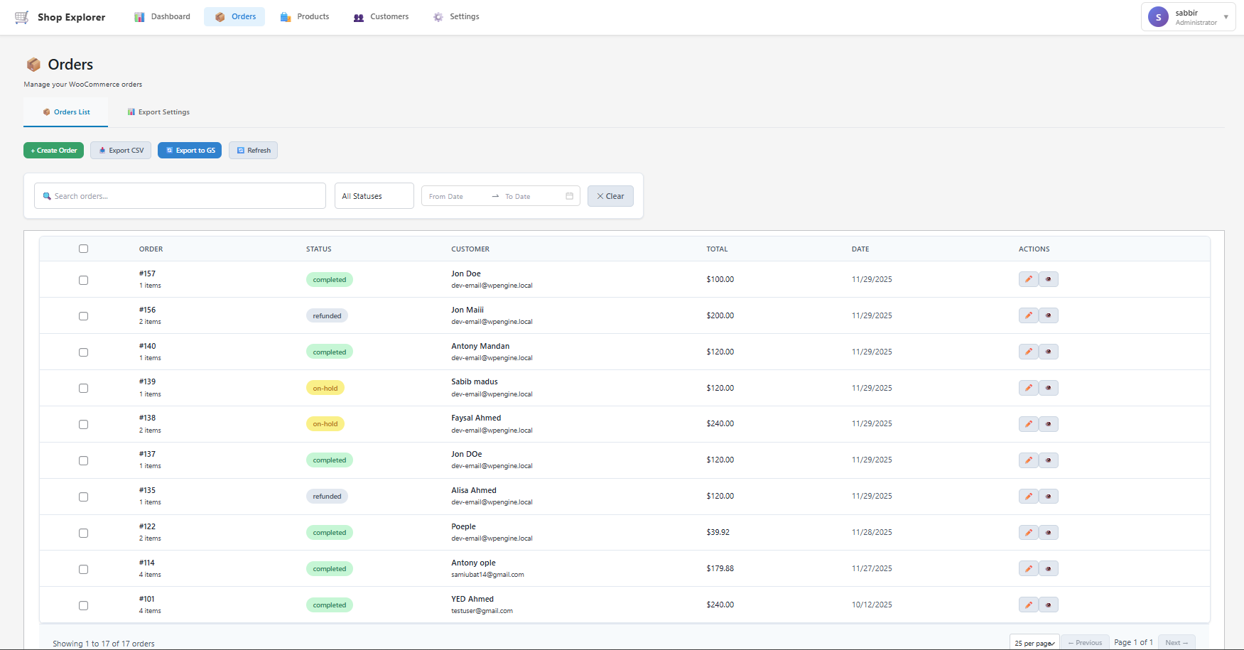Click the Create Order button

click(54, 151)
